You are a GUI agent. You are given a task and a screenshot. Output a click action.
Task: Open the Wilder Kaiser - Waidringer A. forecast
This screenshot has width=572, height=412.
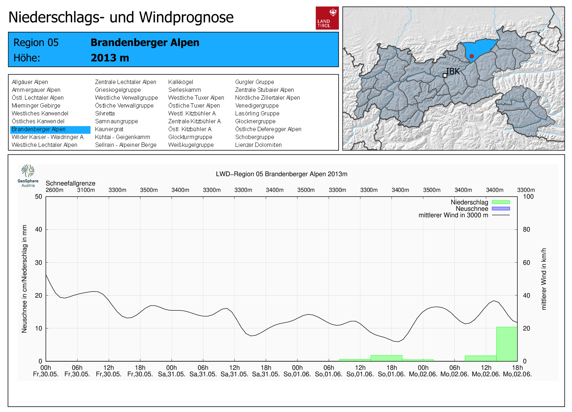coord(48,137)
